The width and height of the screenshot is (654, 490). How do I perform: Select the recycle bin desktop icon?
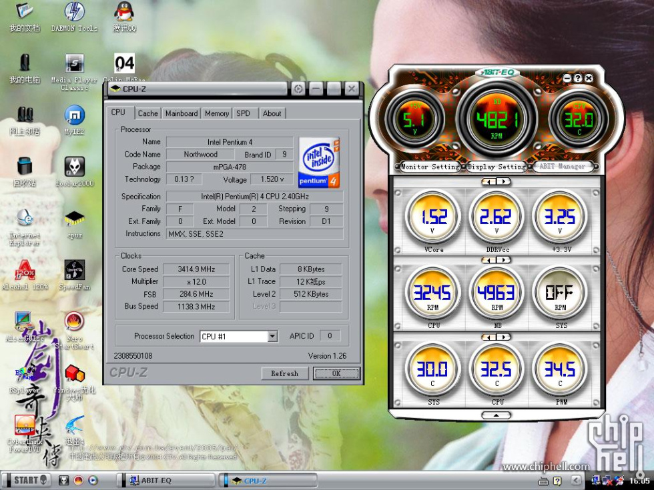25,171
